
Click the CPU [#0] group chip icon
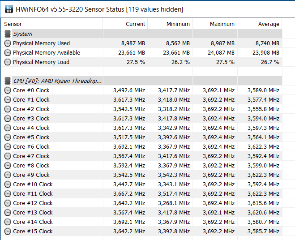(x=8, y=81)
